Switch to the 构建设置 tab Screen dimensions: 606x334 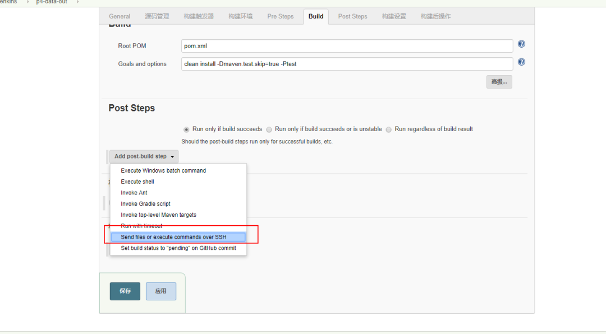click(394, 16)
